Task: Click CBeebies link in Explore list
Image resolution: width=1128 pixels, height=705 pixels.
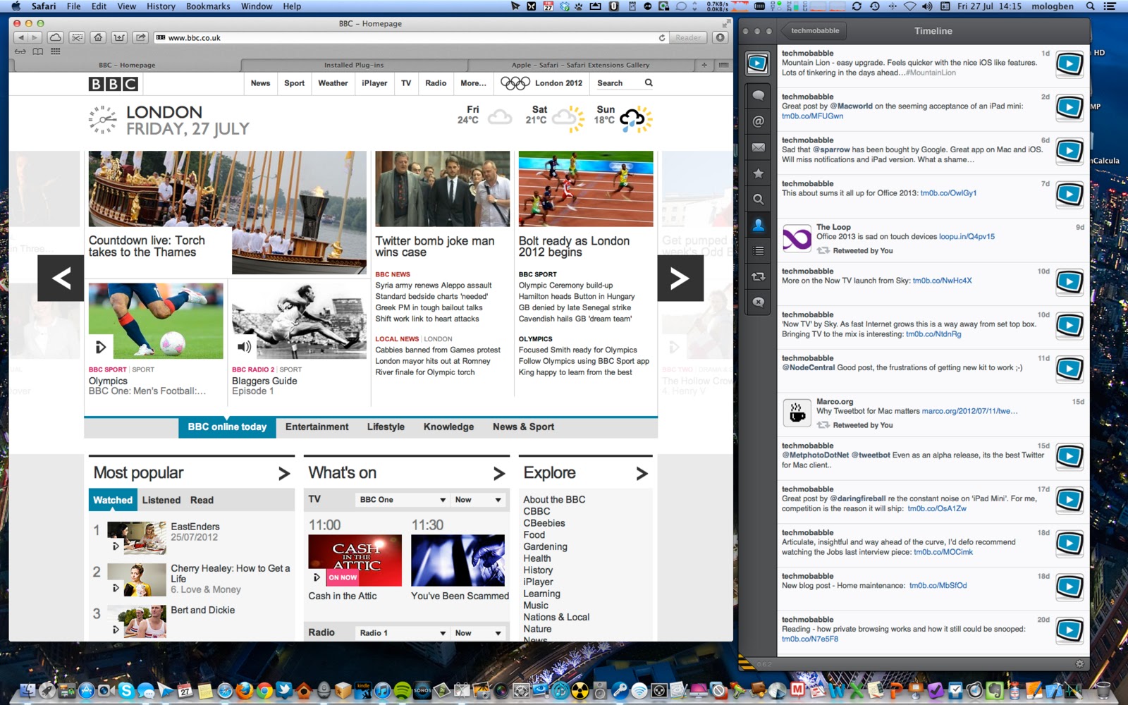Action: (x=544, y=523)
